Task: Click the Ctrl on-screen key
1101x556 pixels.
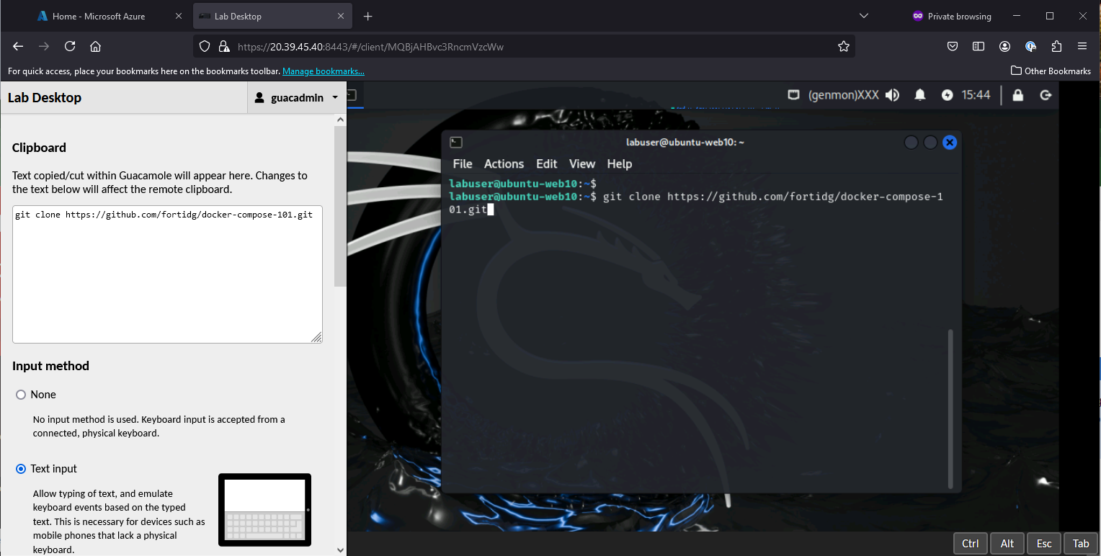Action: pos(970,544)
